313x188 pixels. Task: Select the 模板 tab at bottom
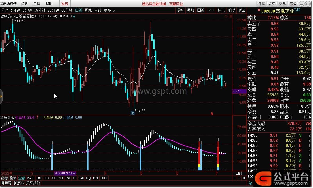pos(13,178)
